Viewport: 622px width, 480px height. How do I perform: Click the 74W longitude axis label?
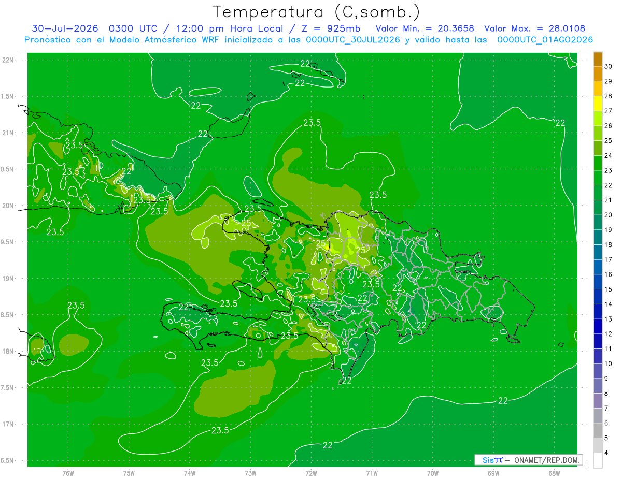tap(190, 473)
